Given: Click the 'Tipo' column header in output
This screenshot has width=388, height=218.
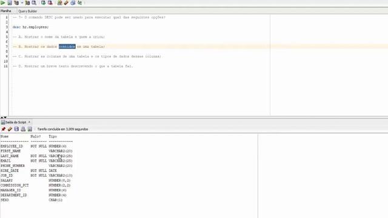Looking at the screenshot, I should 53,136.
